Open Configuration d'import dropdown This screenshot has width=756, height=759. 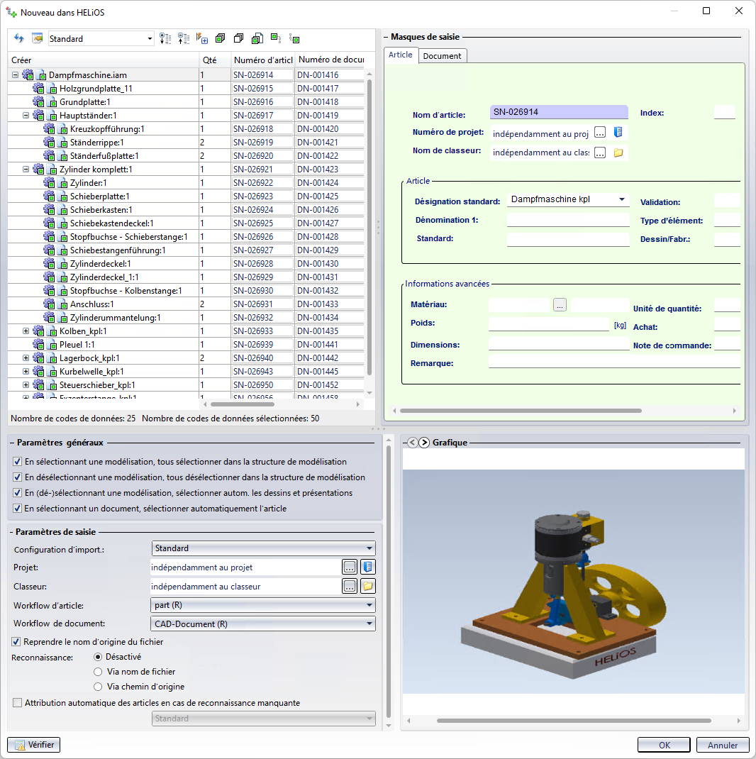click(x=263, y=548)
